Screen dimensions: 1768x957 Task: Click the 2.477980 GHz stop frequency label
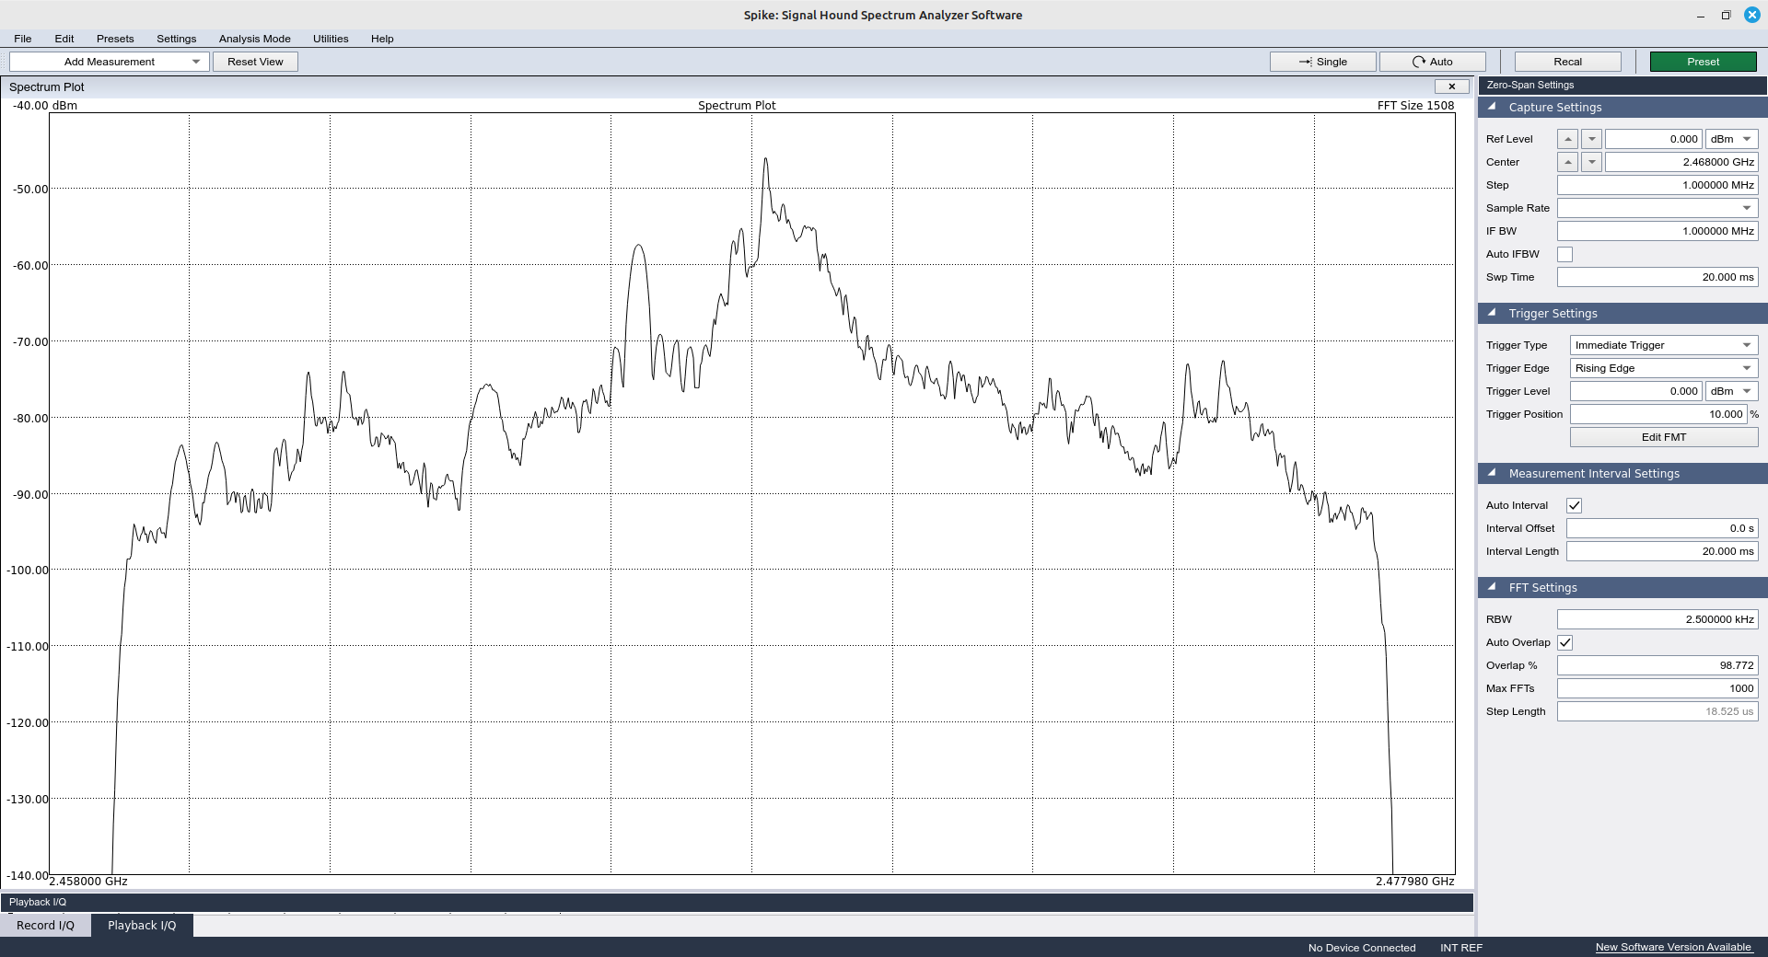click(x=1415, y=882)
